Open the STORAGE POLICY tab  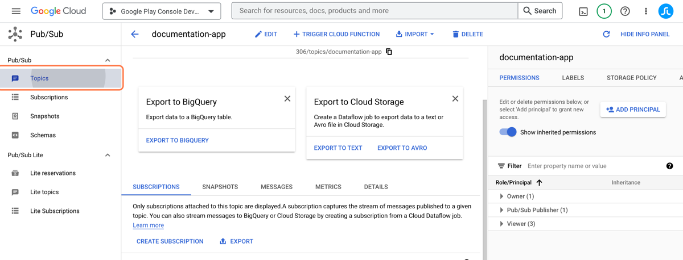pos(632,78)
